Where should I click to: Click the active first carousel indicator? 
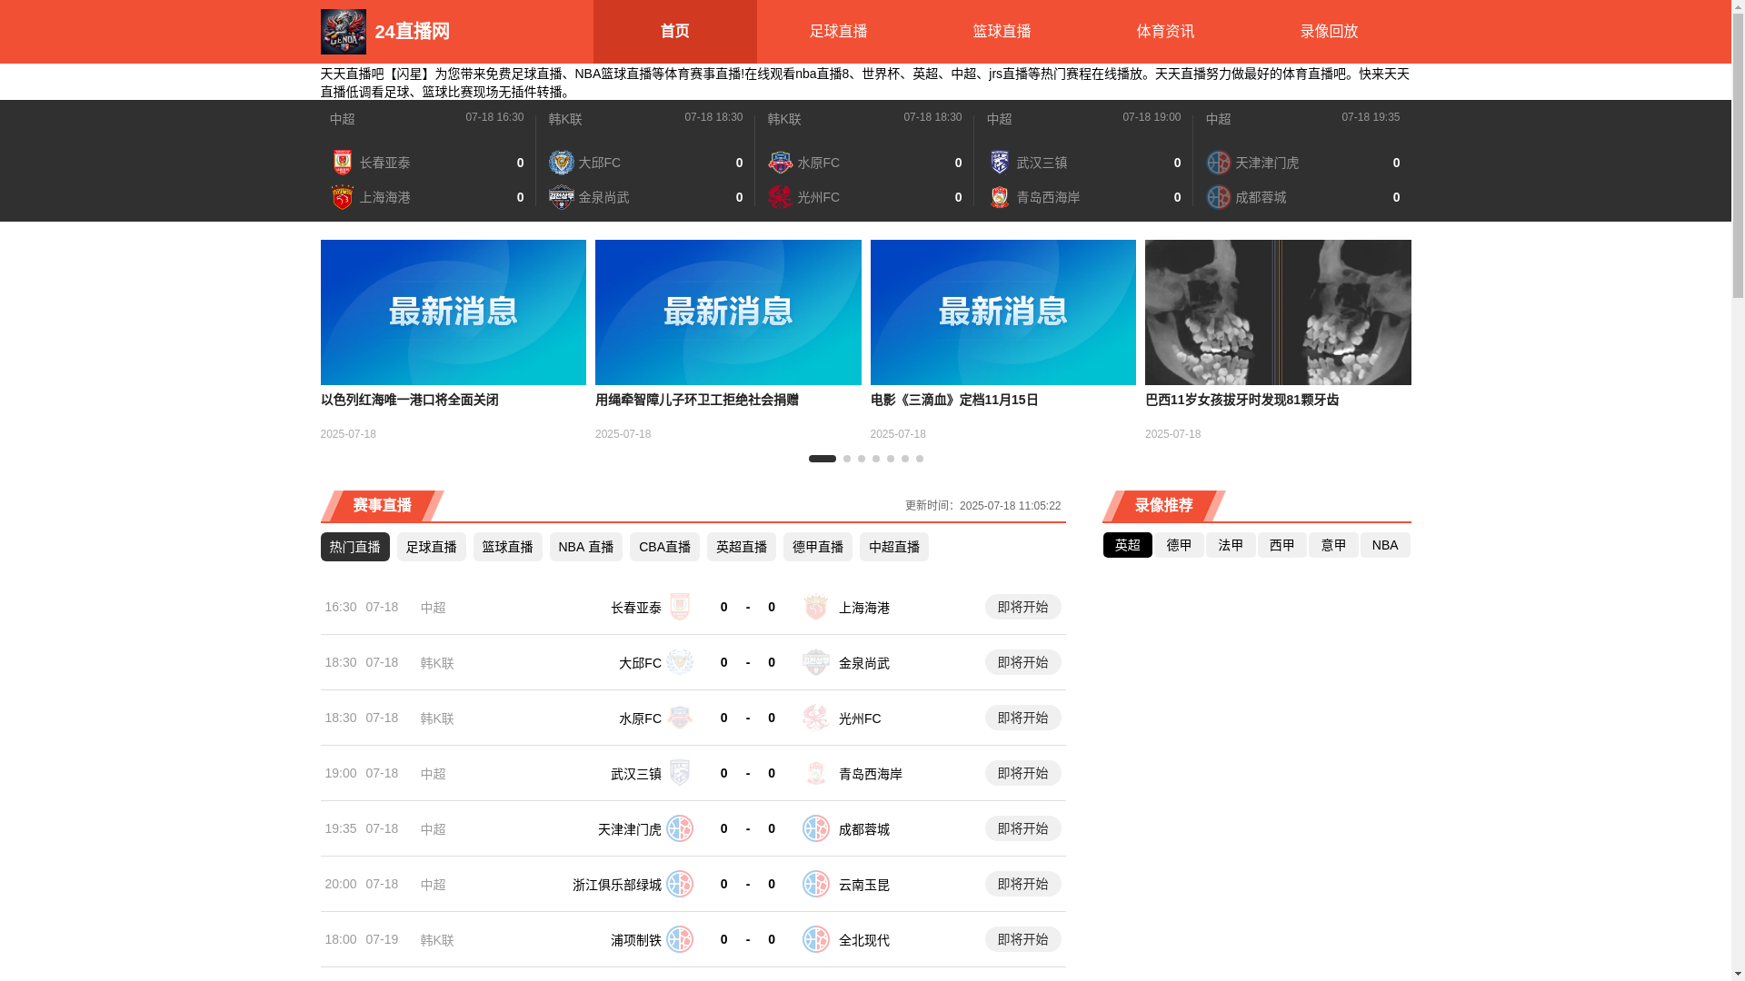coord(823,459)
